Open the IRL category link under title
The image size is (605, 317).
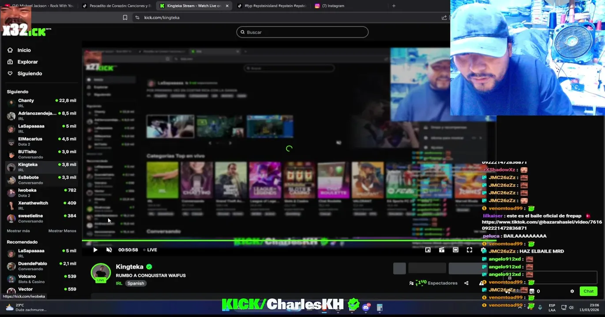coord(119,284)
